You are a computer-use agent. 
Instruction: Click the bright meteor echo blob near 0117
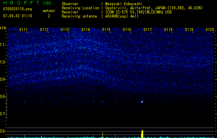[x=142, y=102]
